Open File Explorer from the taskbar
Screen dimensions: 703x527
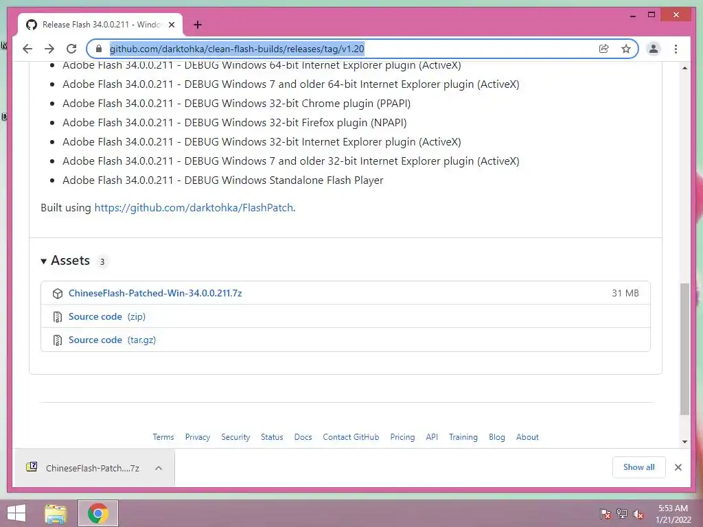(x=56, y=513)
